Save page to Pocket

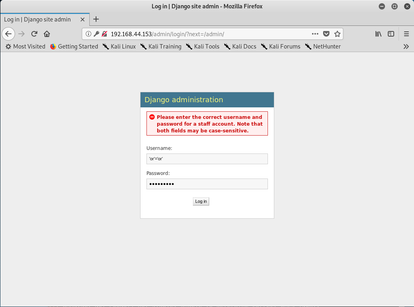tap(326, 34)
